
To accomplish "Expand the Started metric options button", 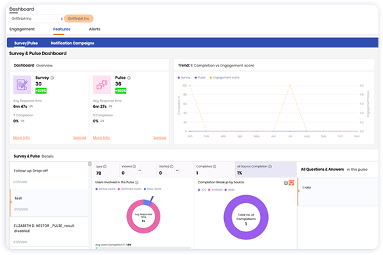I will point(177,170).
